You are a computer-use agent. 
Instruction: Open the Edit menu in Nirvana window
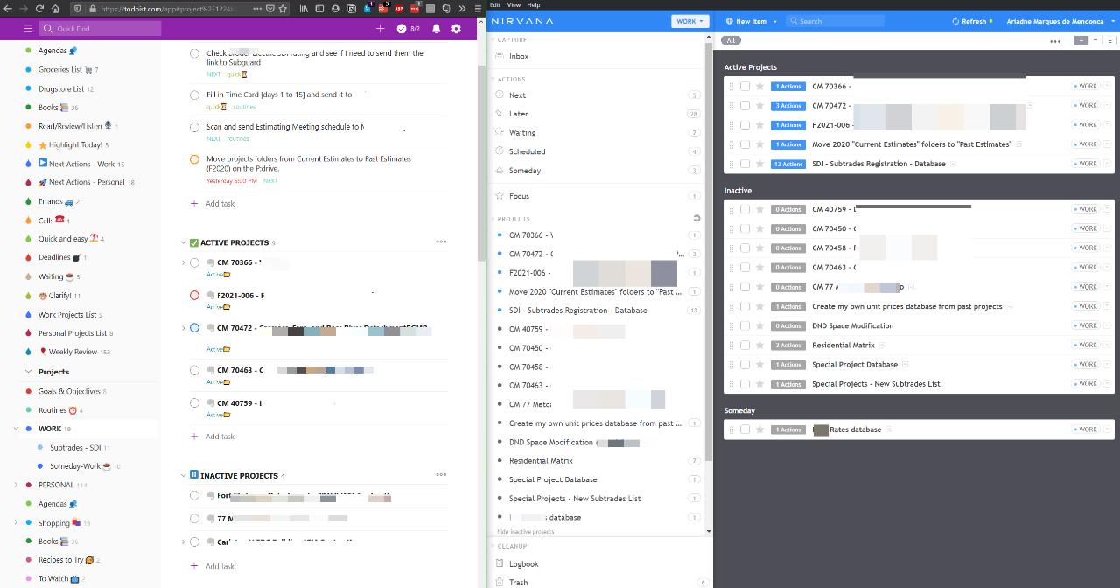tap(495, 4)
